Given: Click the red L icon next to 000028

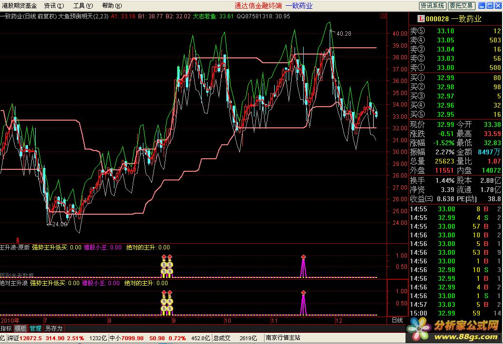Looking at the screenshot, I should point(421,19).
